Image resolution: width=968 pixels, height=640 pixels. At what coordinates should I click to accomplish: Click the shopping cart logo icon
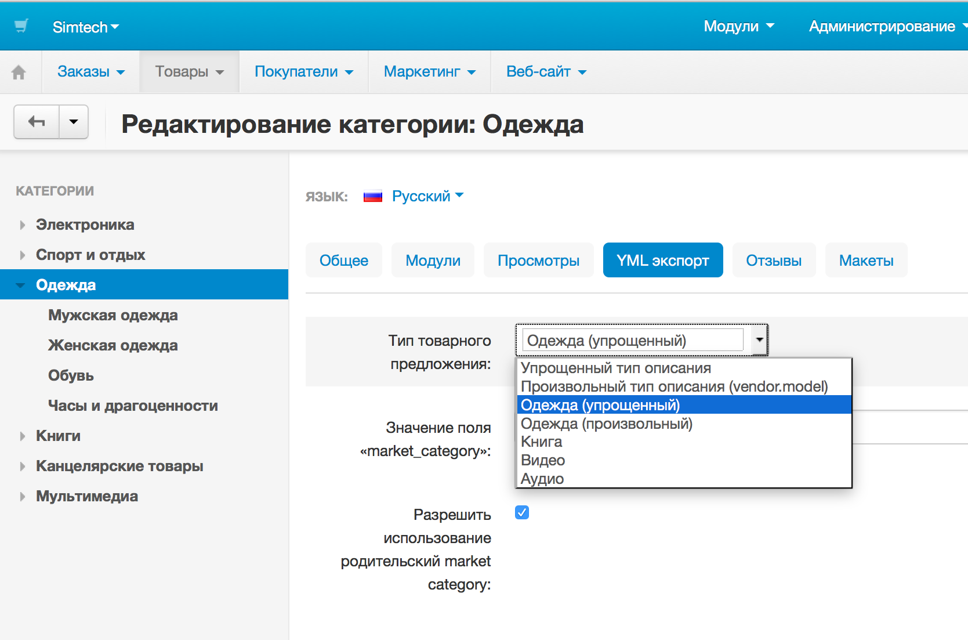pyautogui.click(x=21, y=26)
